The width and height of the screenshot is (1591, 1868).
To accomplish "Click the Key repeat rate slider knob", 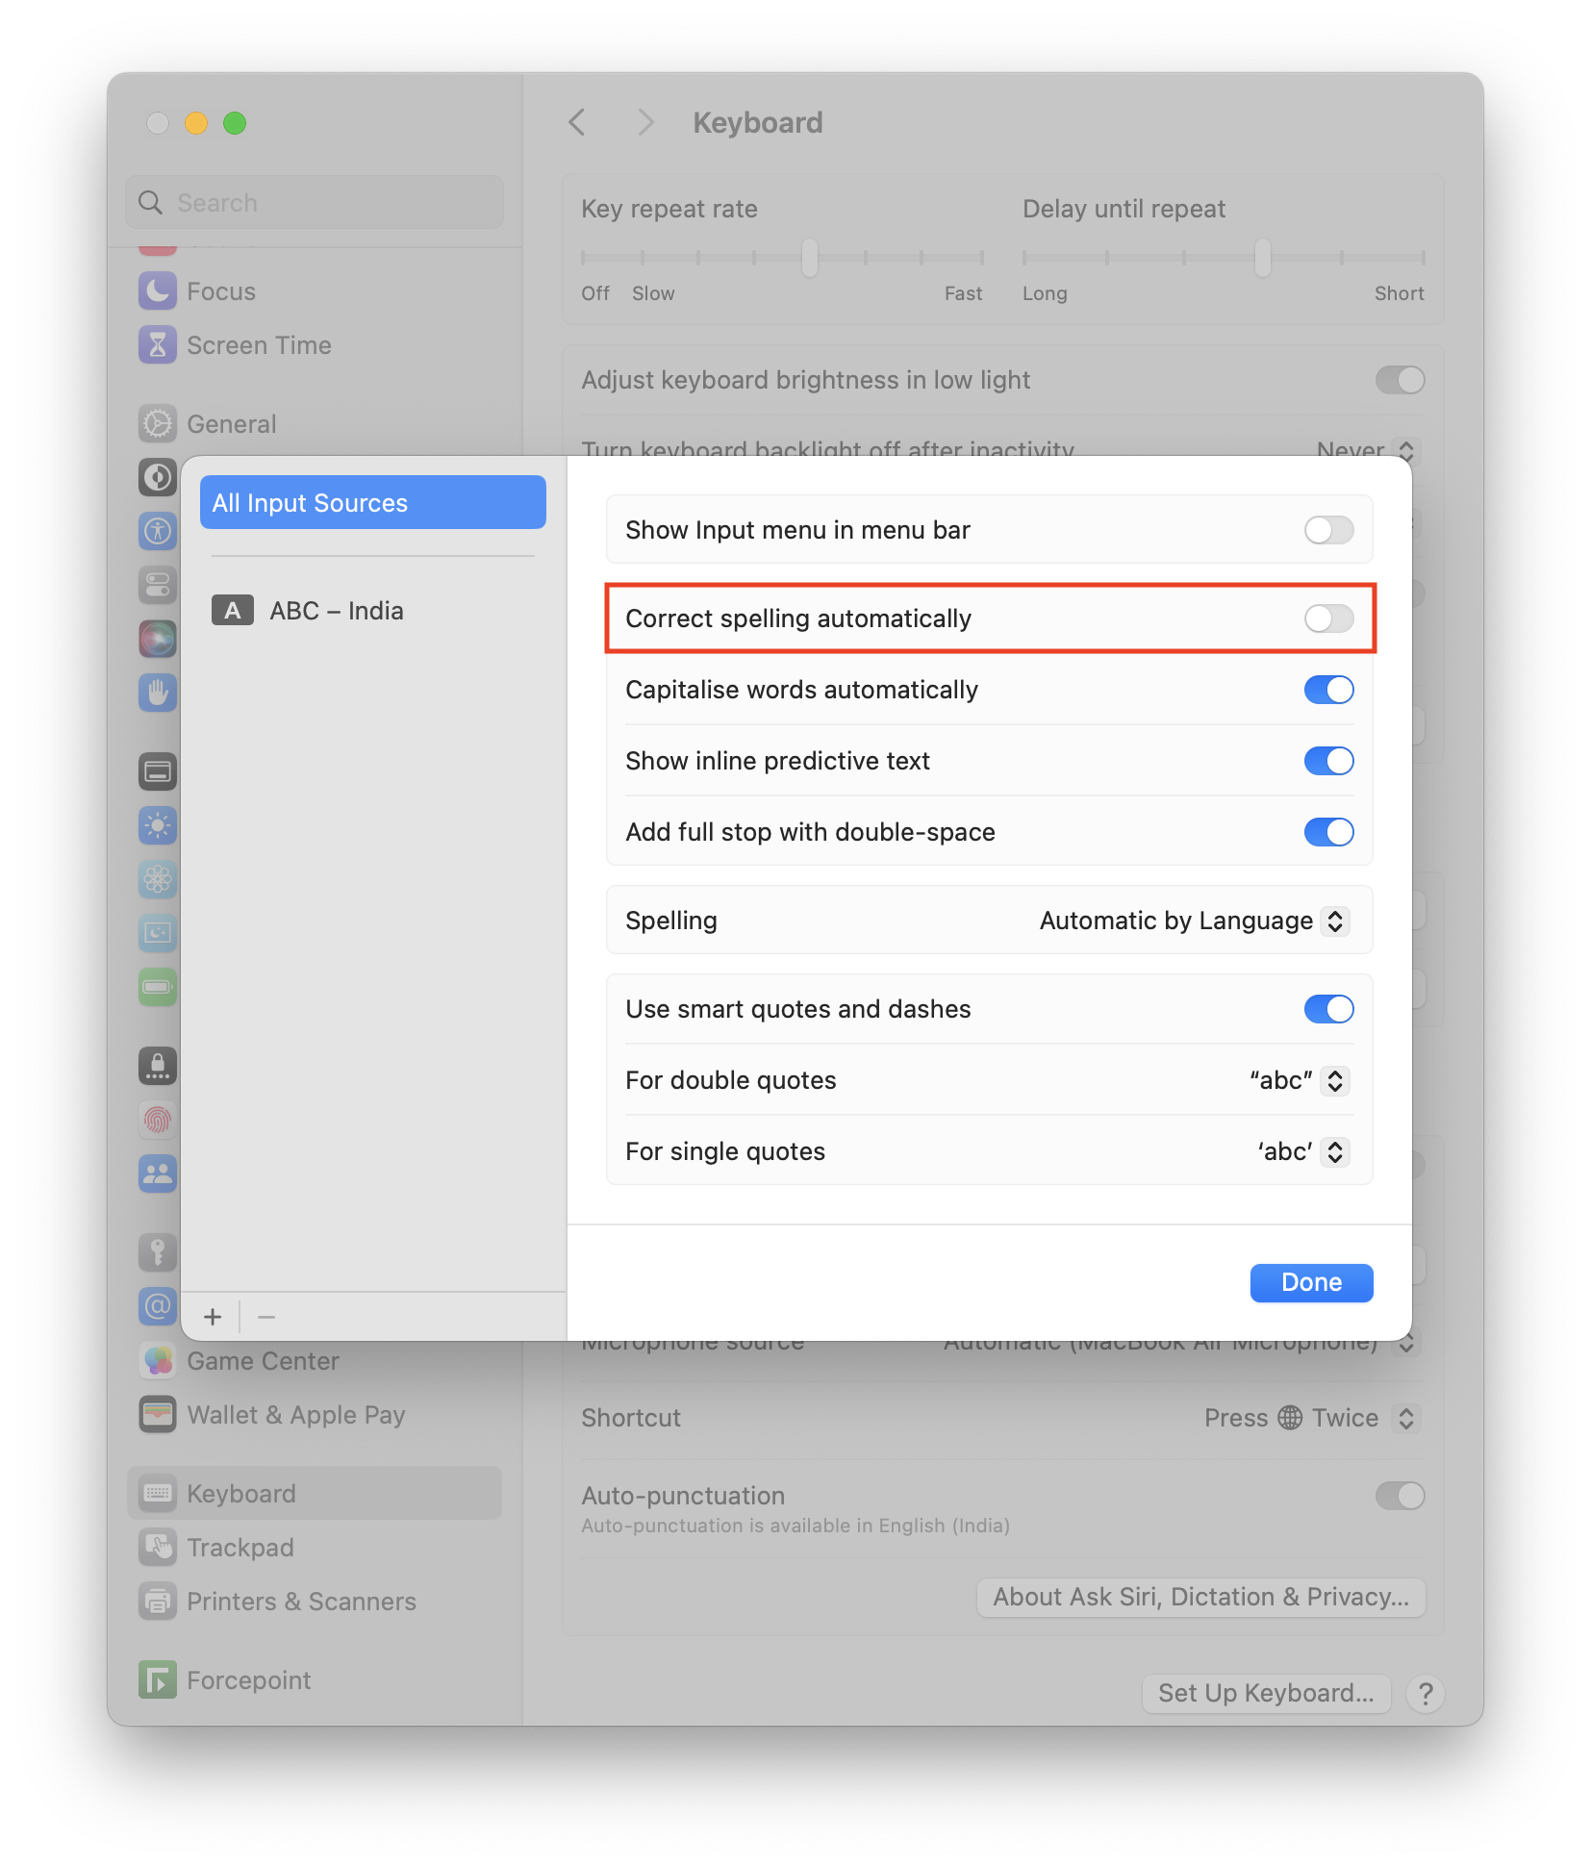I will pos(810,258).
